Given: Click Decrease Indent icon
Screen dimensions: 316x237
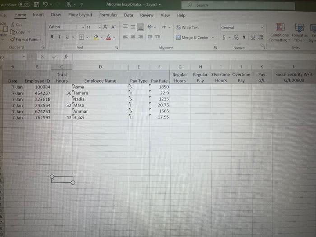Looking at the screenshot, I should 150,37.
